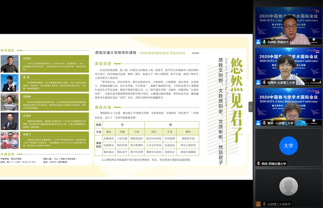Viewport: 323px width, 208px height.
Task: Click 许金砖 teacher photo in slide
Action: [9, 121]
